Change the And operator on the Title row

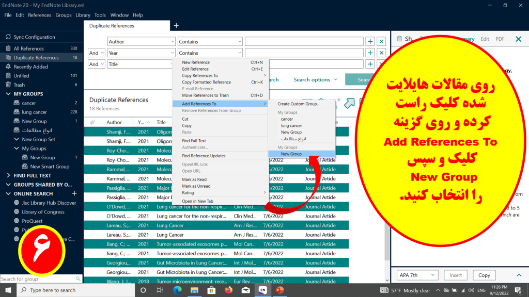pos(96,64)
